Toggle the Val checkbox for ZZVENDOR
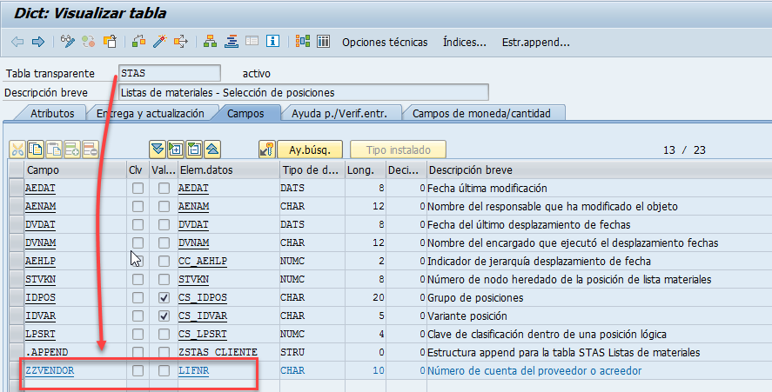 point(164,370)
